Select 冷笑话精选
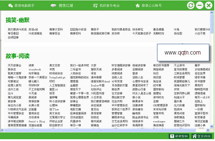Screen dimensions: 215x141 pyautogui.click(x=35, y=33)
